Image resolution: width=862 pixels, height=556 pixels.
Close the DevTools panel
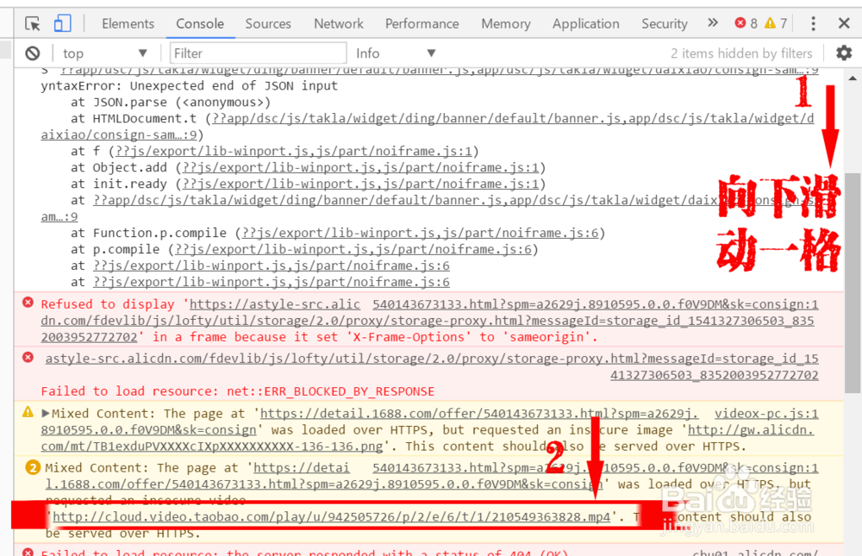(844, 23)
